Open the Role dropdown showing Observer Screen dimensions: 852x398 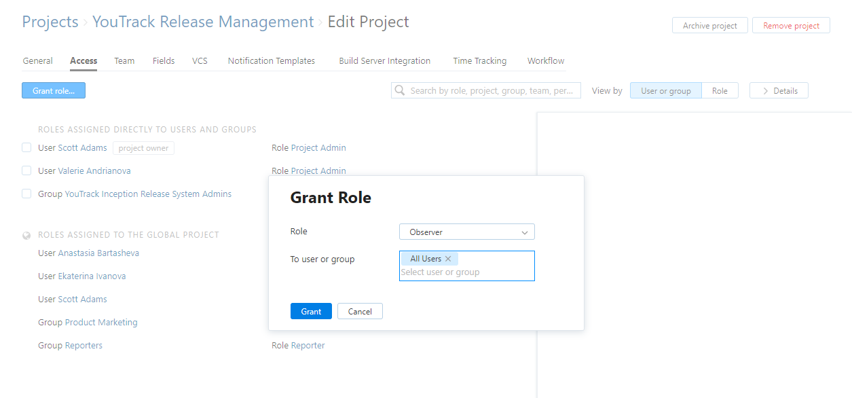point(466,232)
